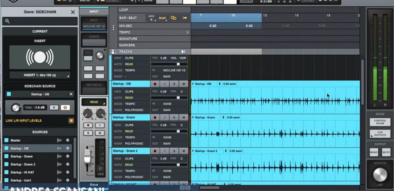394x191 pixels.
Task: Solo the Startup - Snare 2 track
Action: (x=174, y=151)
